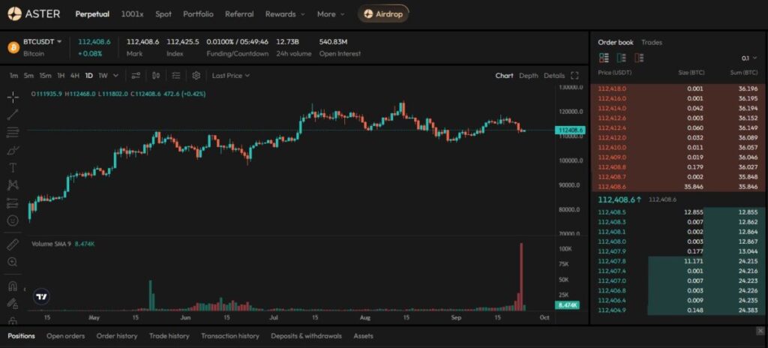Select the 4H timeframe
The image size is (768, 348).
coord(75,76)
